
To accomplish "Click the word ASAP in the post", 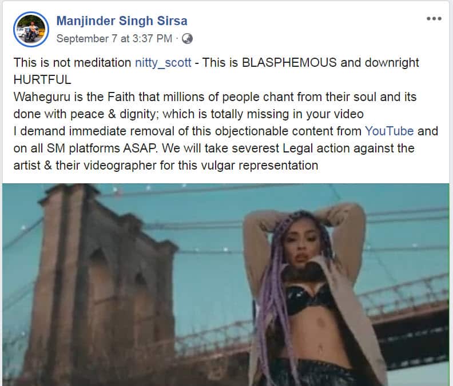I will (x=140, y=148).
